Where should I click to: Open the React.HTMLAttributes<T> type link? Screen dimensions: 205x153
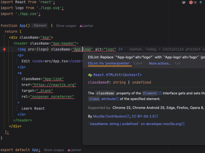click(117, 75)
